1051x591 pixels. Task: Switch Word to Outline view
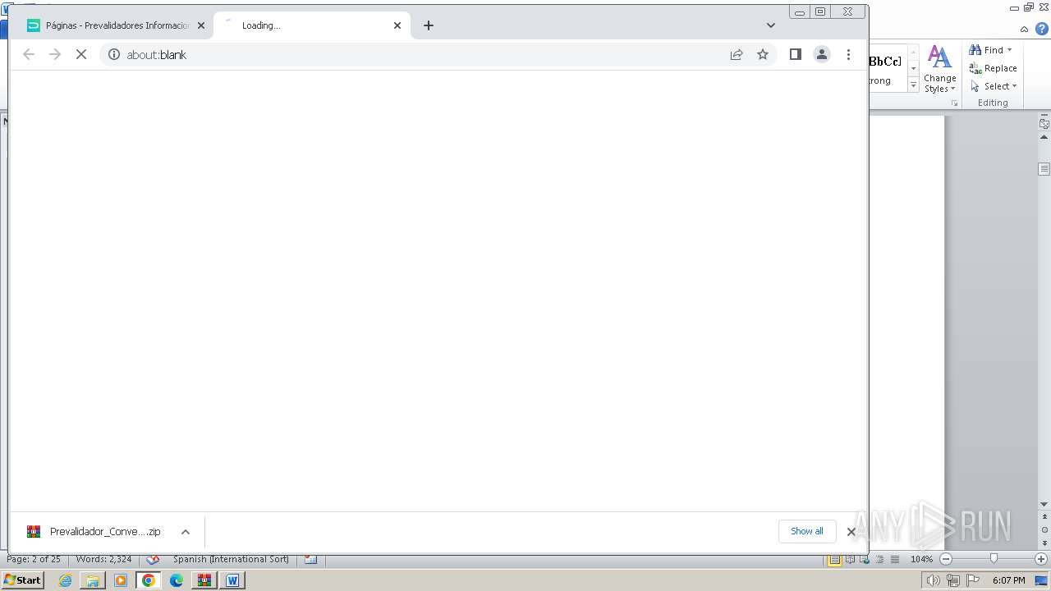pos(879,559)
